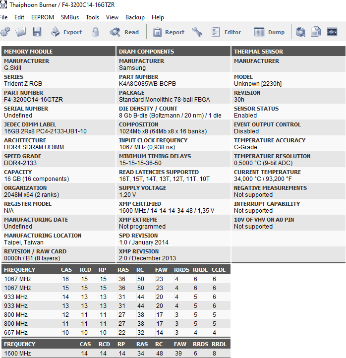Click the waveform monitor icon
346x358 pixels.
coord(332,32)
